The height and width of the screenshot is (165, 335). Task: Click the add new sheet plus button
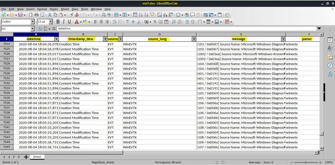tap(26, 157)
